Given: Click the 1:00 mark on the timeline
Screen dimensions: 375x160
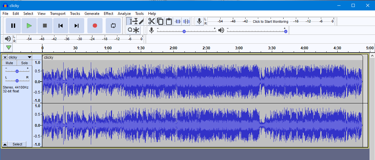Looking at the screenshot, I should coord(108,48).
